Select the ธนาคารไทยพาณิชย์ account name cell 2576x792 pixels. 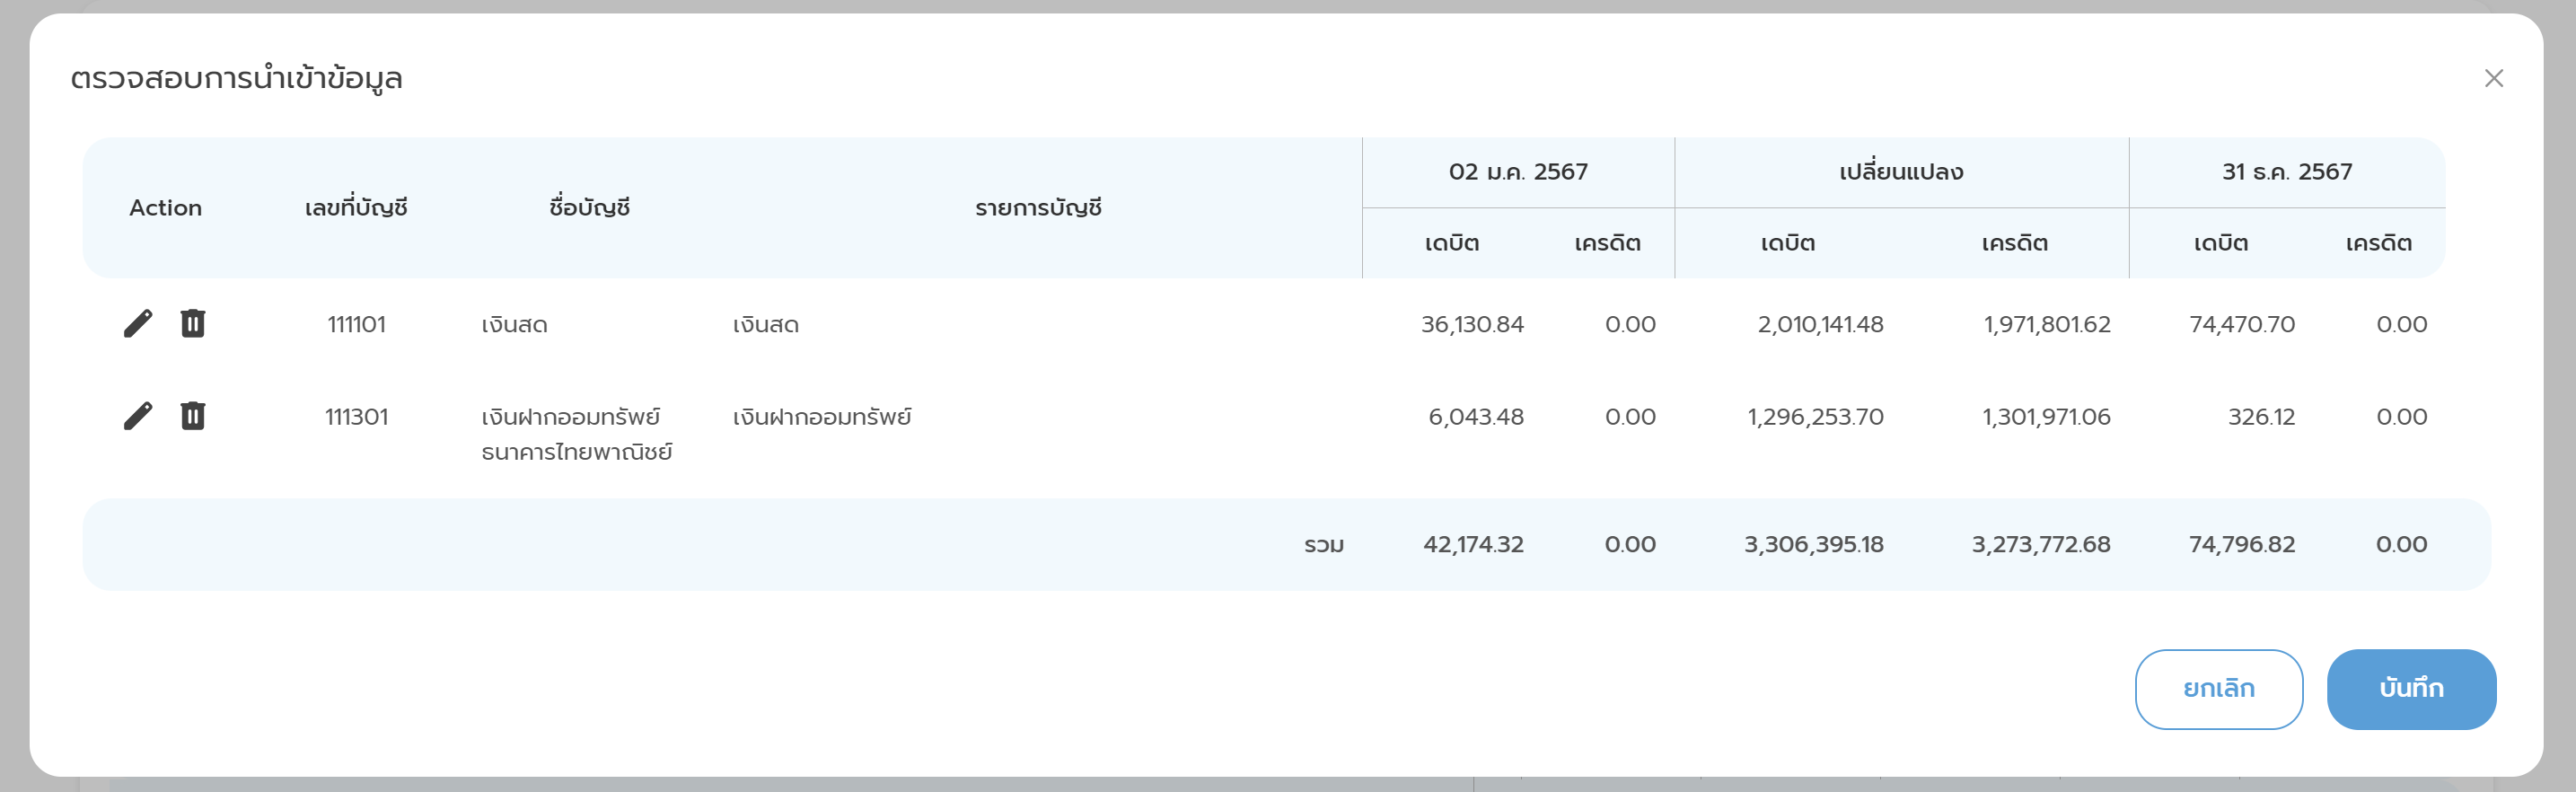576,435
